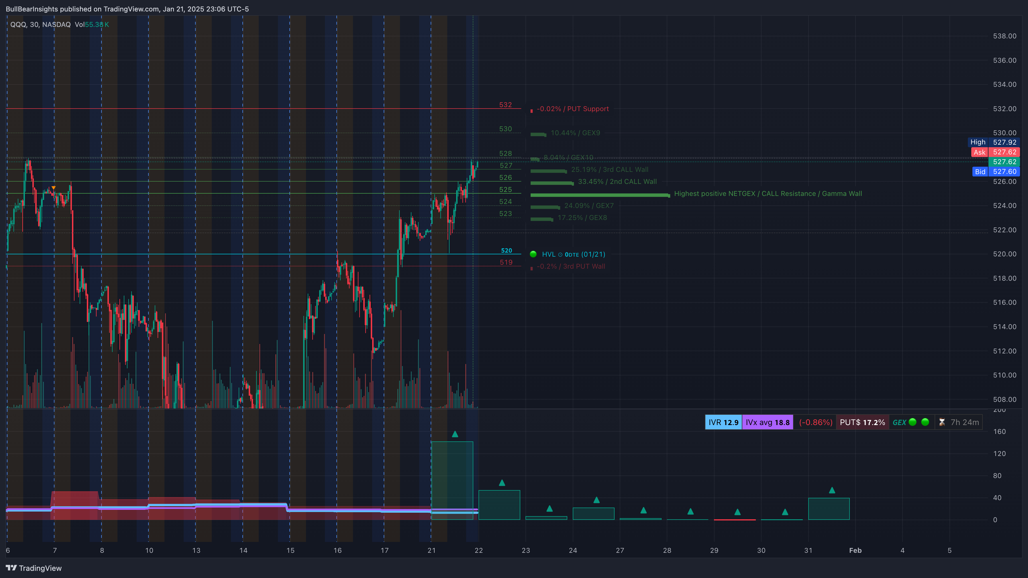The height and width of the screenshot is (578, 1028).
Task: Click the '10.44% / GEX9' label
Action: pos(575,133)
